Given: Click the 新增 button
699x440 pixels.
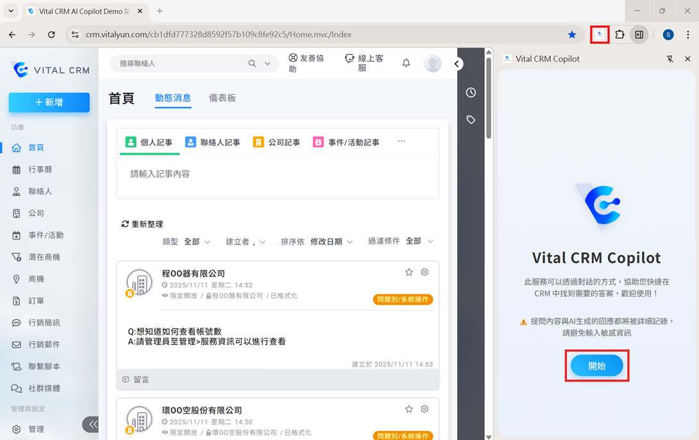Looking at the screenshot, I should coord(49,103).
